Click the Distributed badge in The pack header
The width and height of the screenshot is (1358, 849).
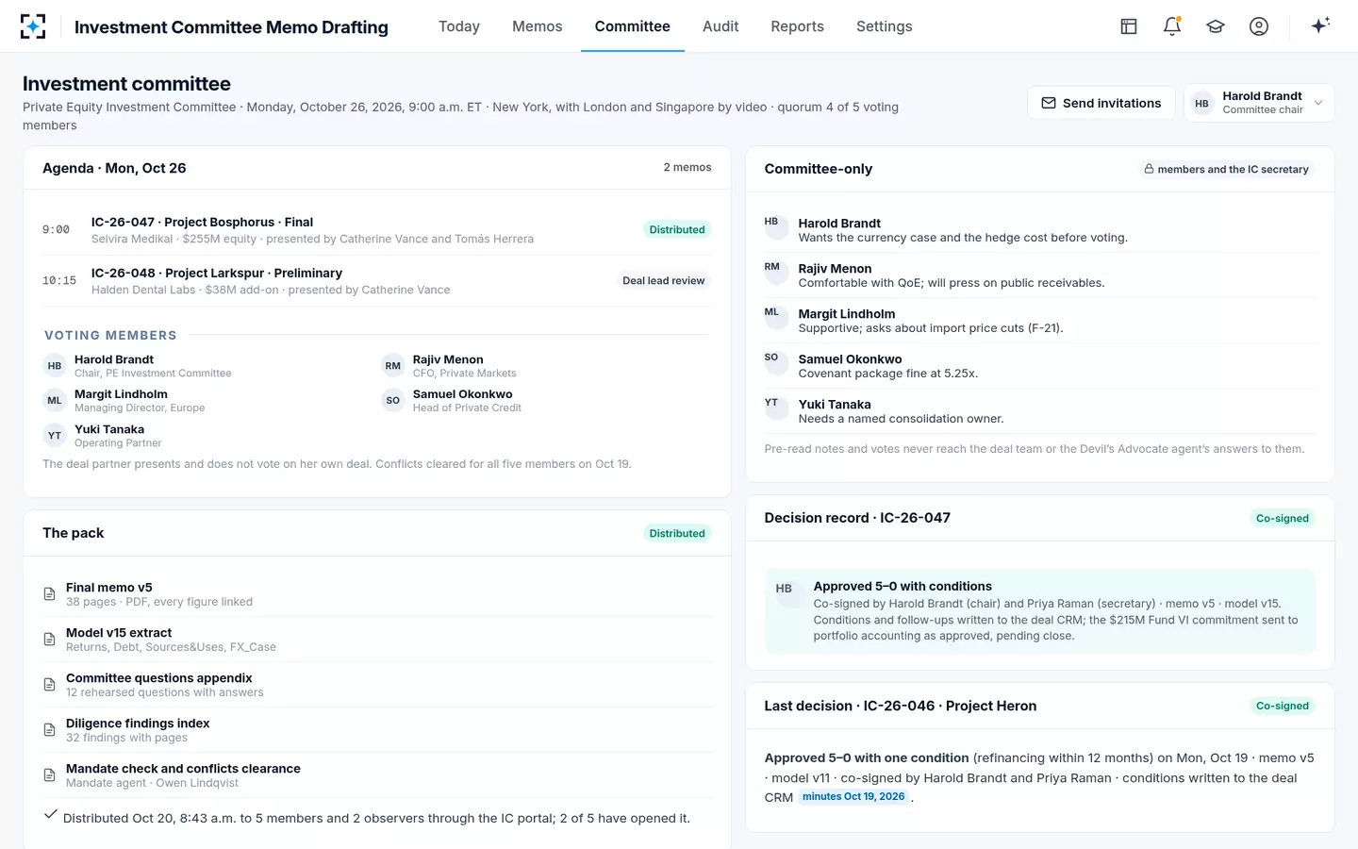click(677, 534)
